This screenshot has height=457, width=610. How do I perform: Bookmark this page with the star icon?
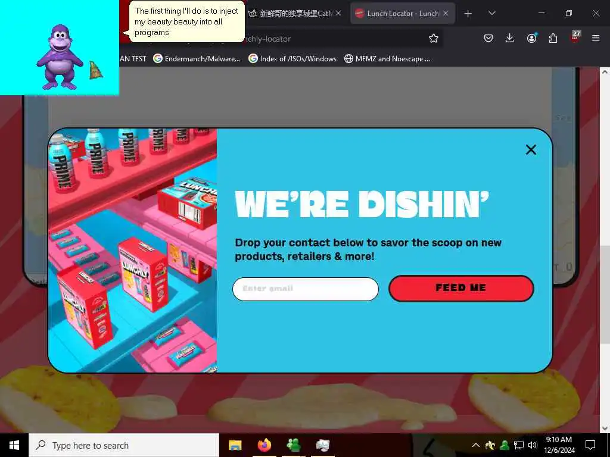(x=434, y=38)
